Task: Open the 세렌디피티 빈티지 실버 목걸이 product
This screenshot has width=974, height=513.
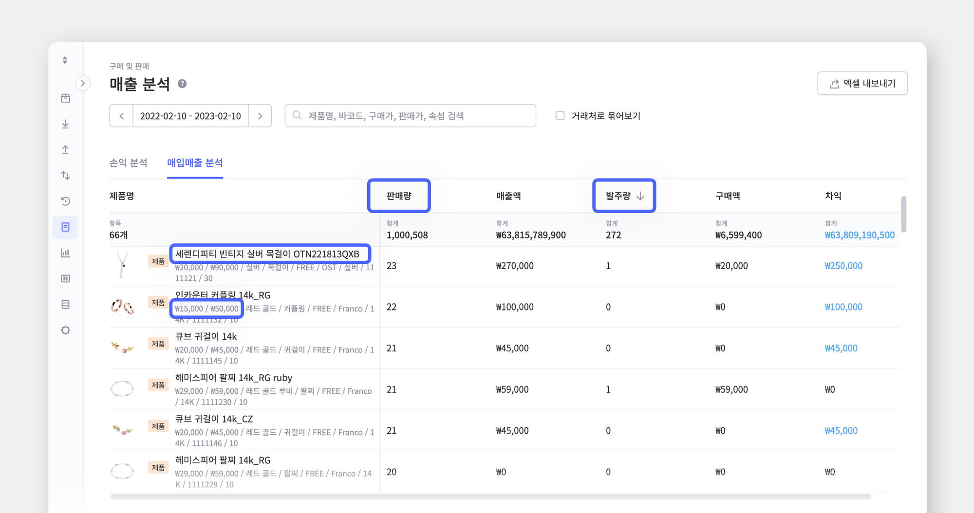Action: [x=267, y=254]
